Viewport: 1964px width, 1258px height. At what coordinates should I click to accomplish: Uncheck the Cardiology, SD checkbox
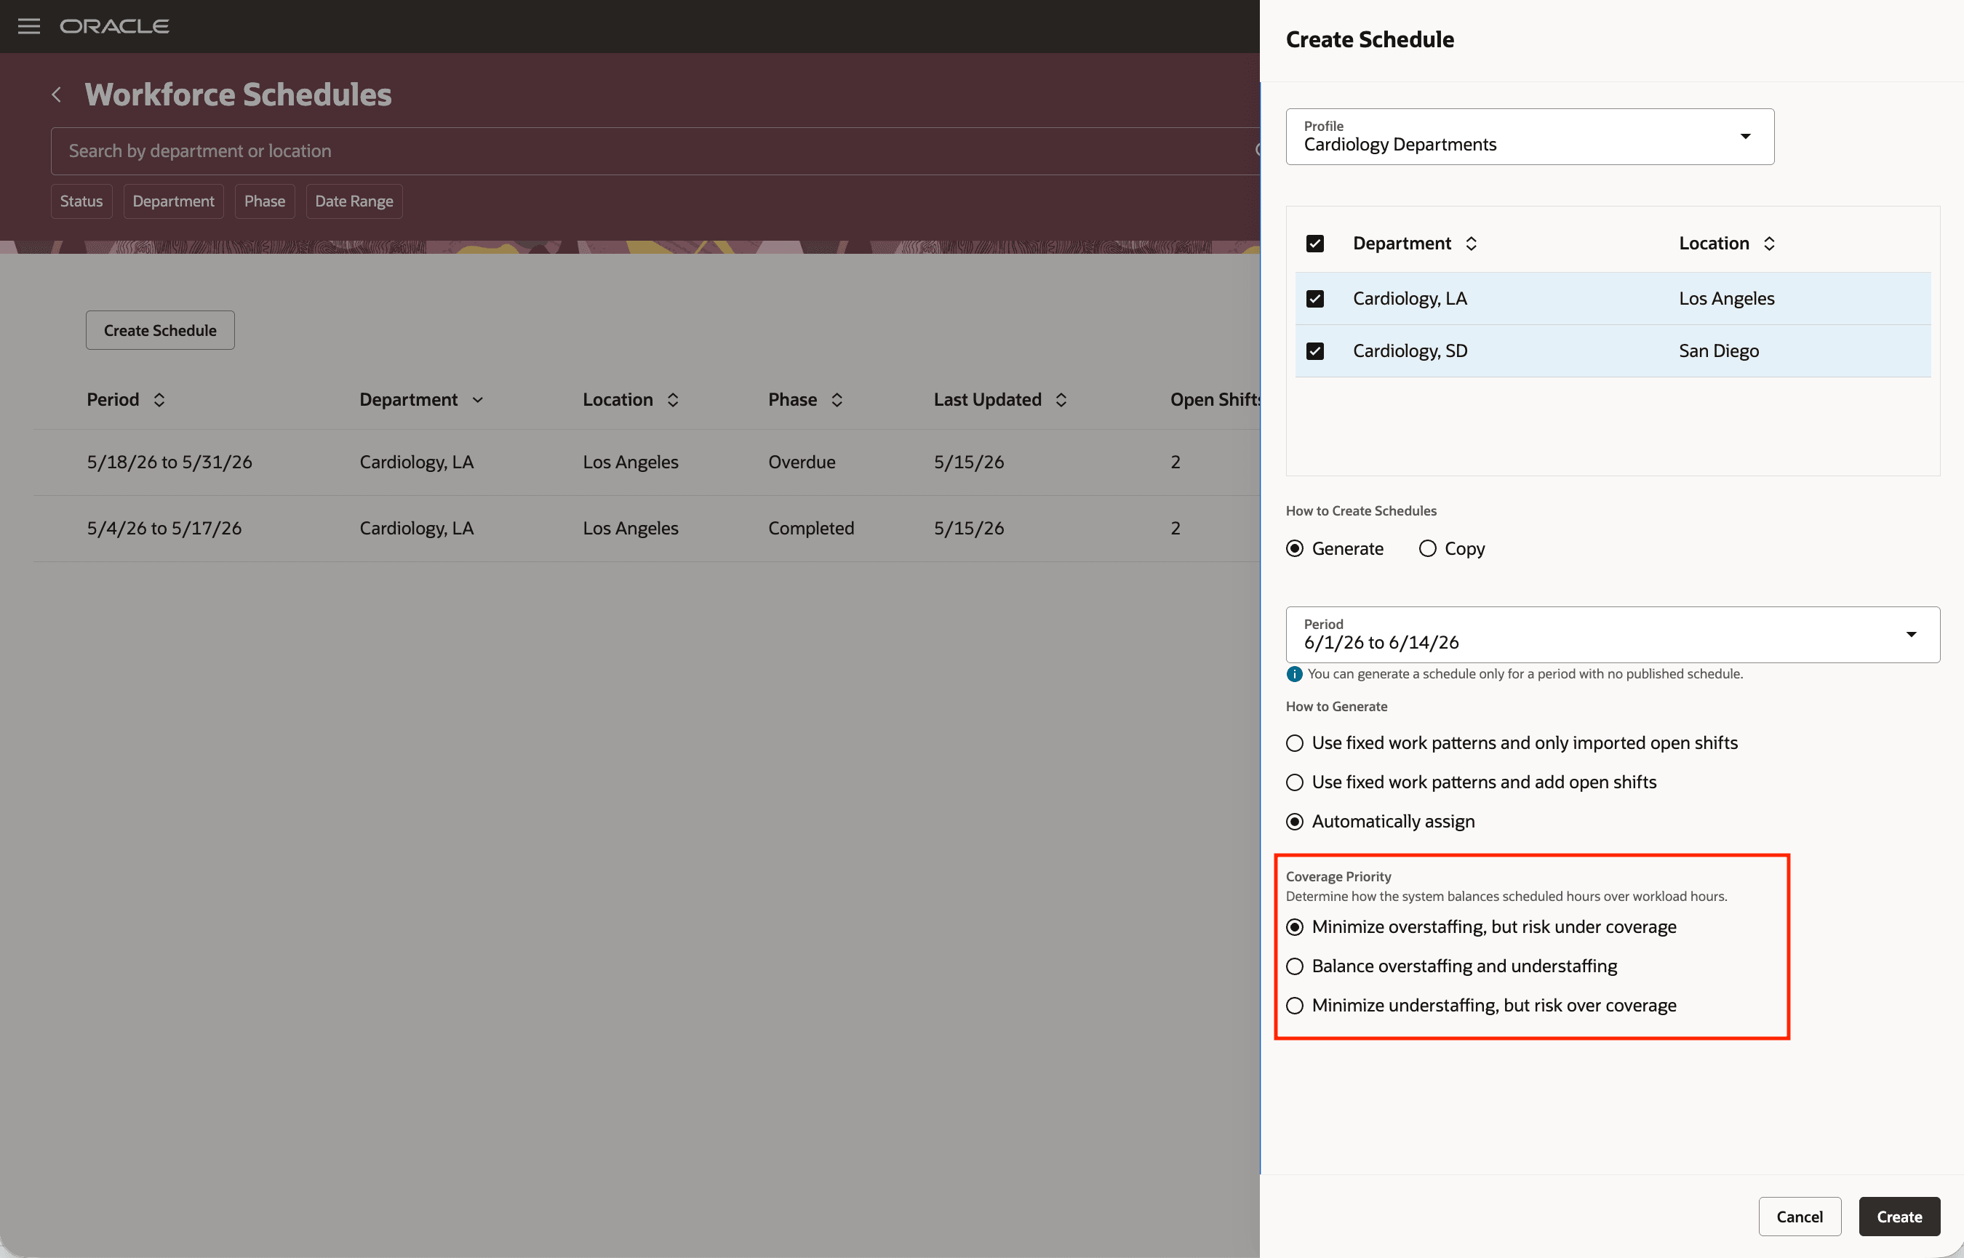pos(1314,351)
